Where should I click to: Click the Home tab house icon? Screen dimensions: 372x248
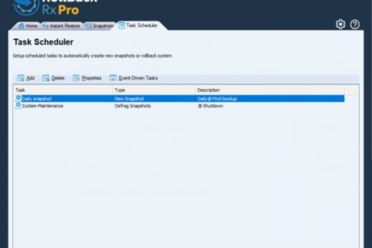[21, 26]
